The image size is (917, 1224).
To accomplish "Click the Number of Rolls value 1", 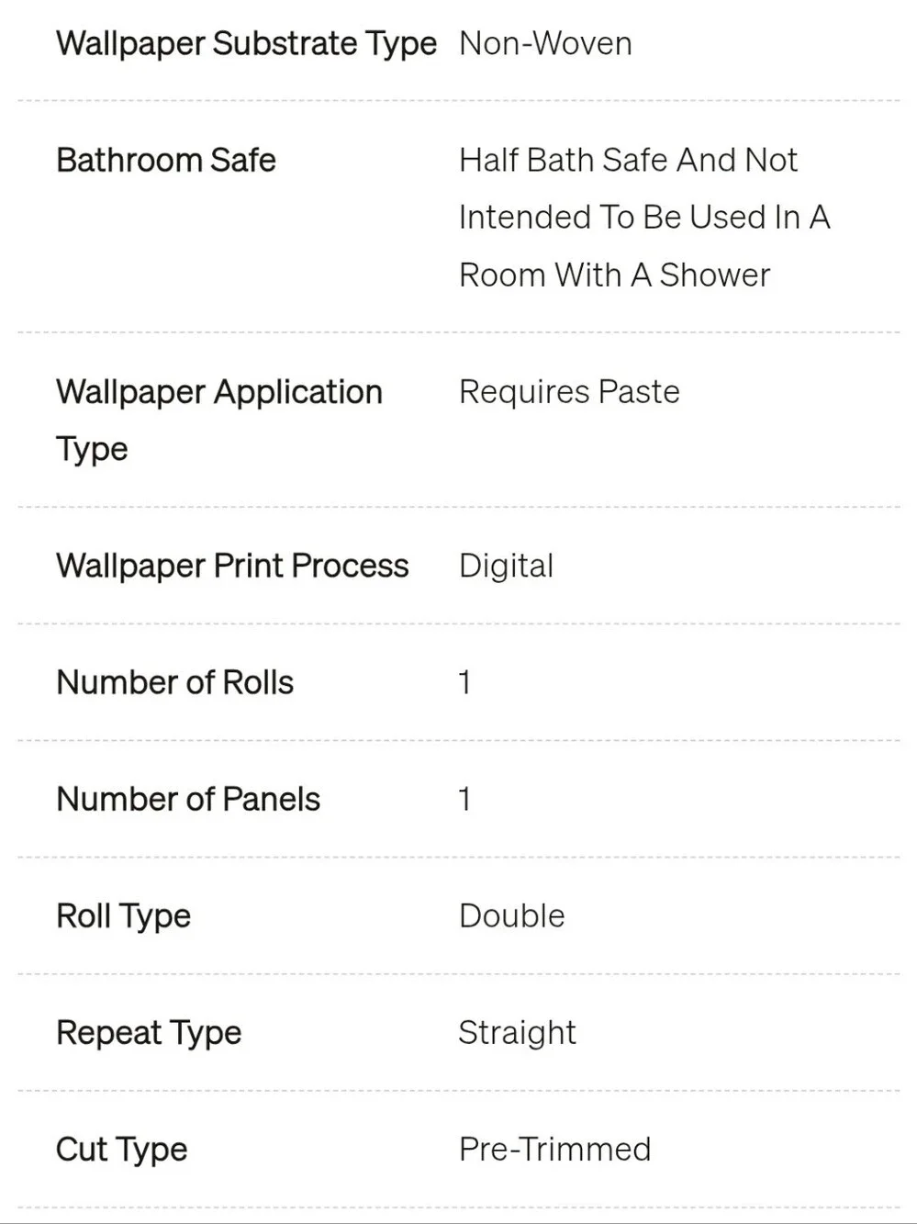I will pyautogui.click(x=464, y=682).
